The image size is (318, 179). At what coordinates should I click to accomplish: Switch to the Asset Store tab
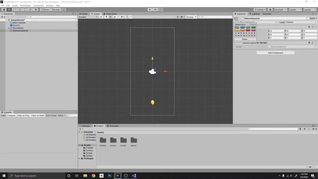click(x=110, y=14)
